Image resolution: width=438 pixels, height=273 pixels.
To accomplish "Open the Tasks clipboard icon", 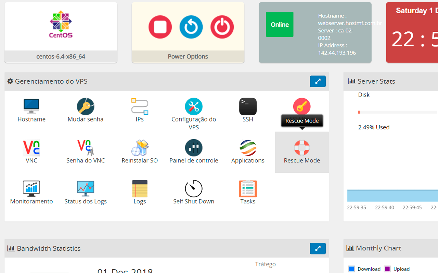I will coord(248,189).
